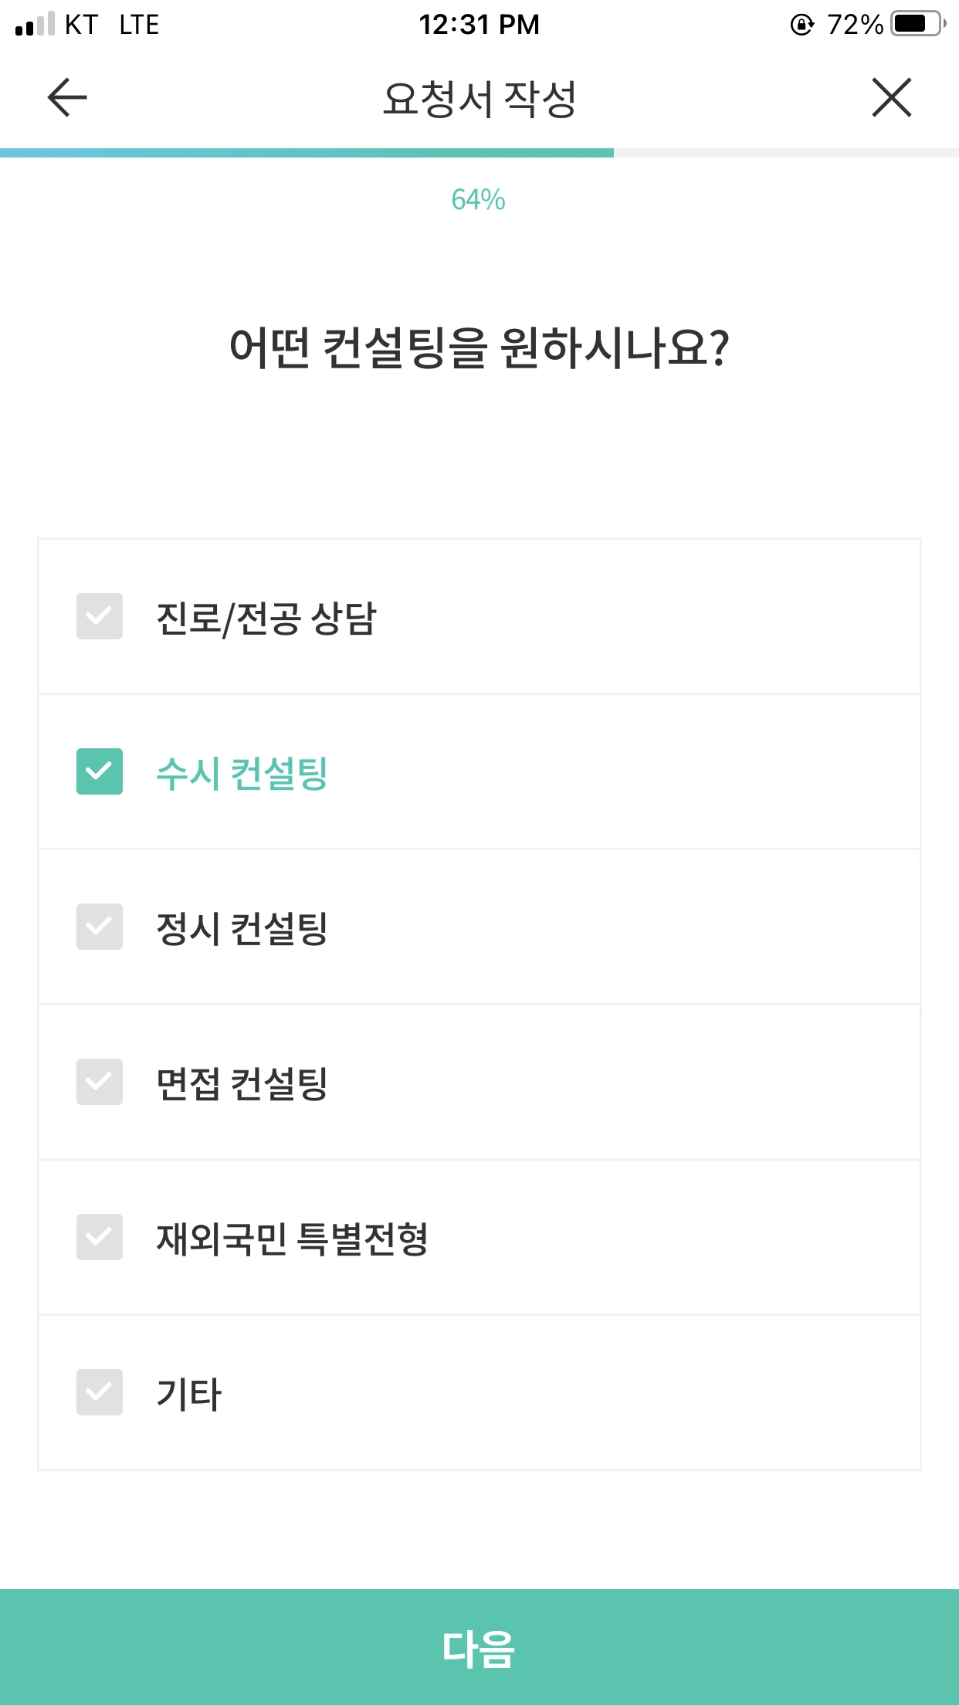This screenshot has width=959, height=1705.
Task: Check the 진로/전공 상담 checkbox
Action: click(100, 616)
